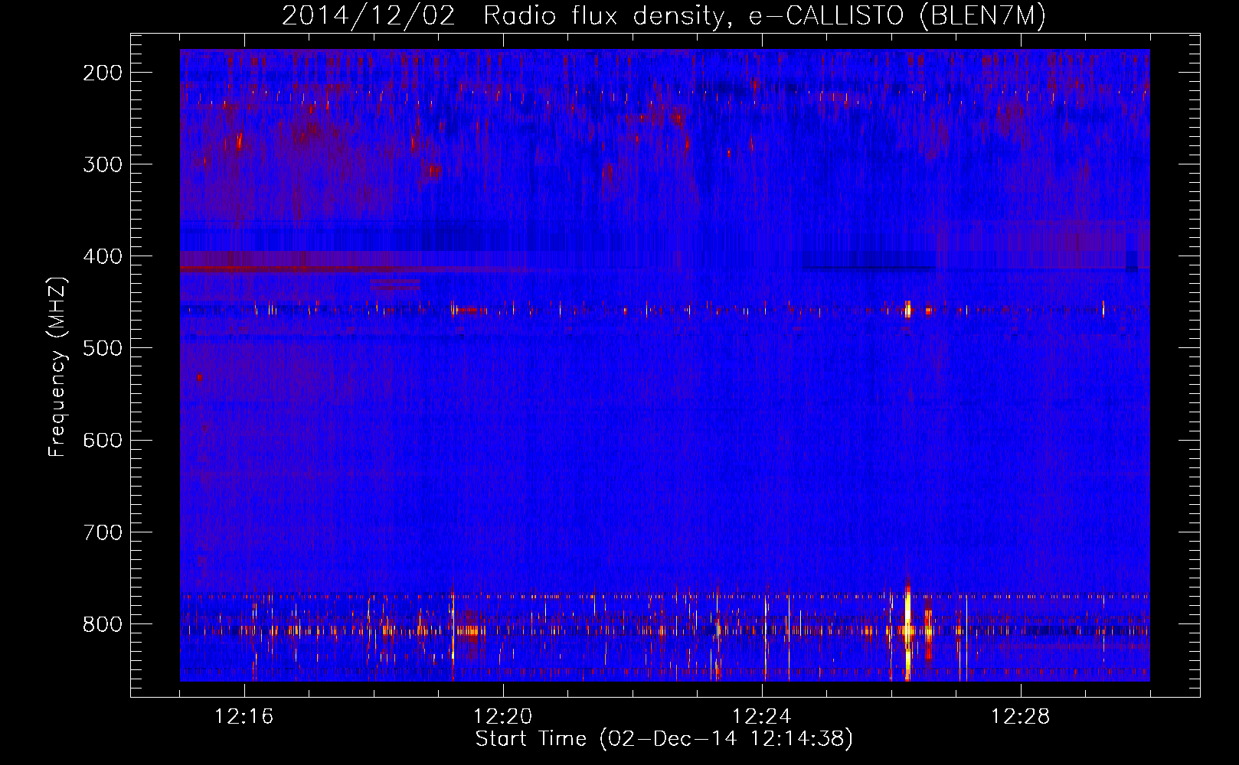
Task: Click the 800 frequency tick label
Action: 103,623
